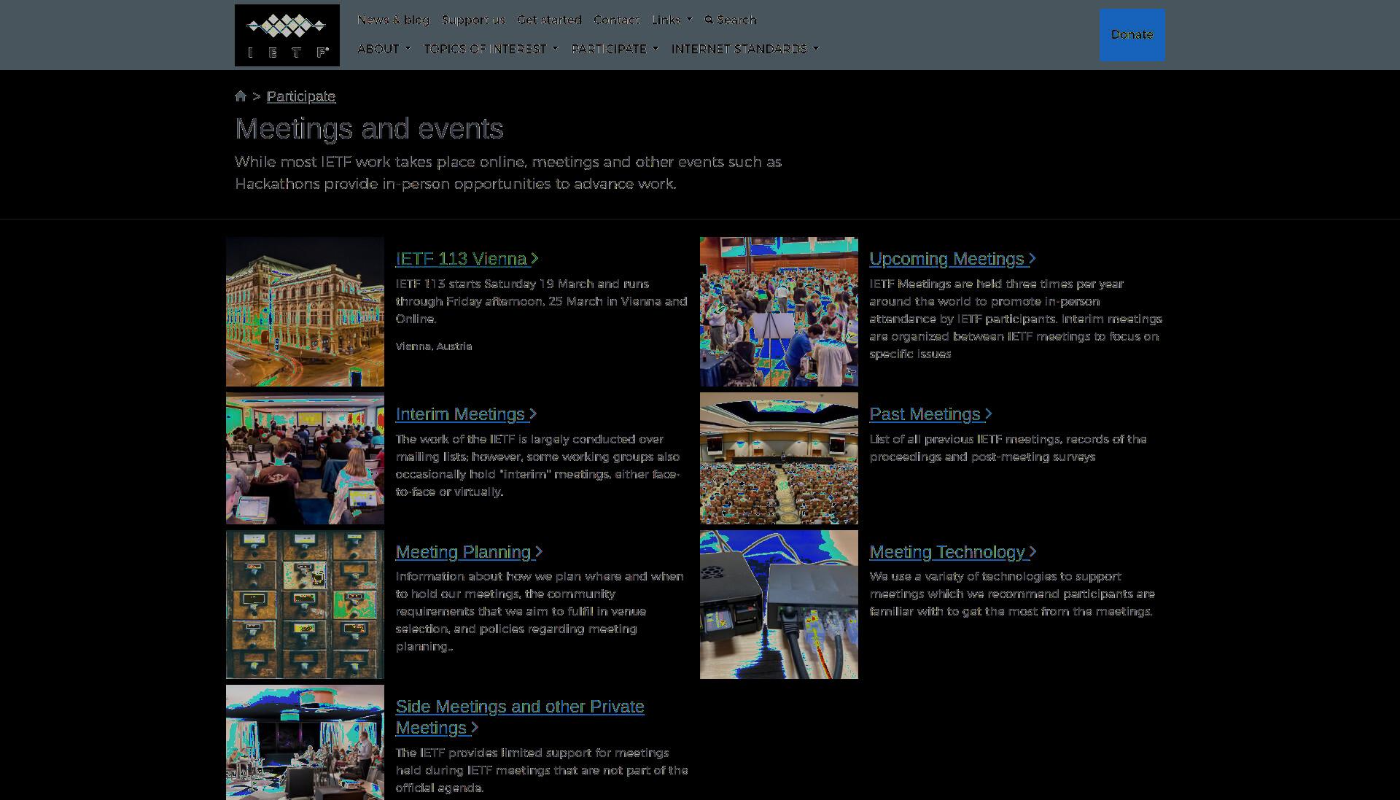Image resolution: width=1400 pixels, height=800 pixels.
Task: Follow the Participate breadcrumb link
Action: coord(301,96)
